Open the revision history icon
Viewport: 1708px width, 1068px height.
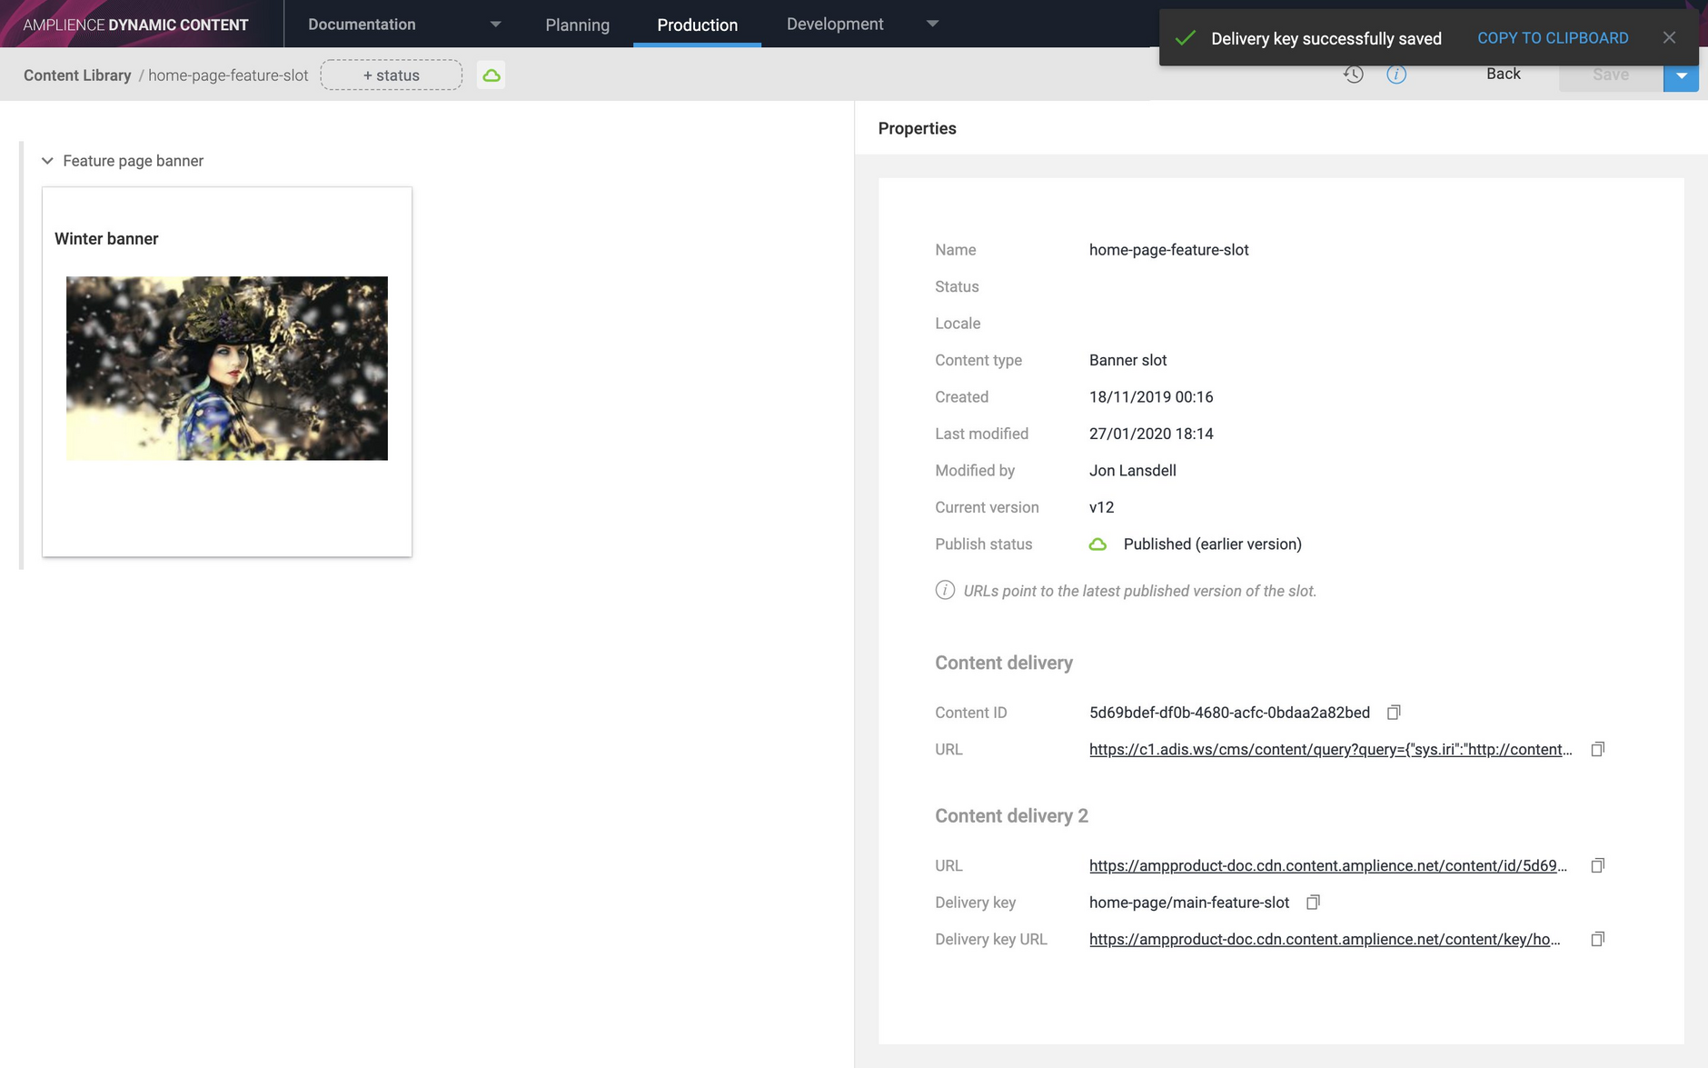[x=1354, y=75]
